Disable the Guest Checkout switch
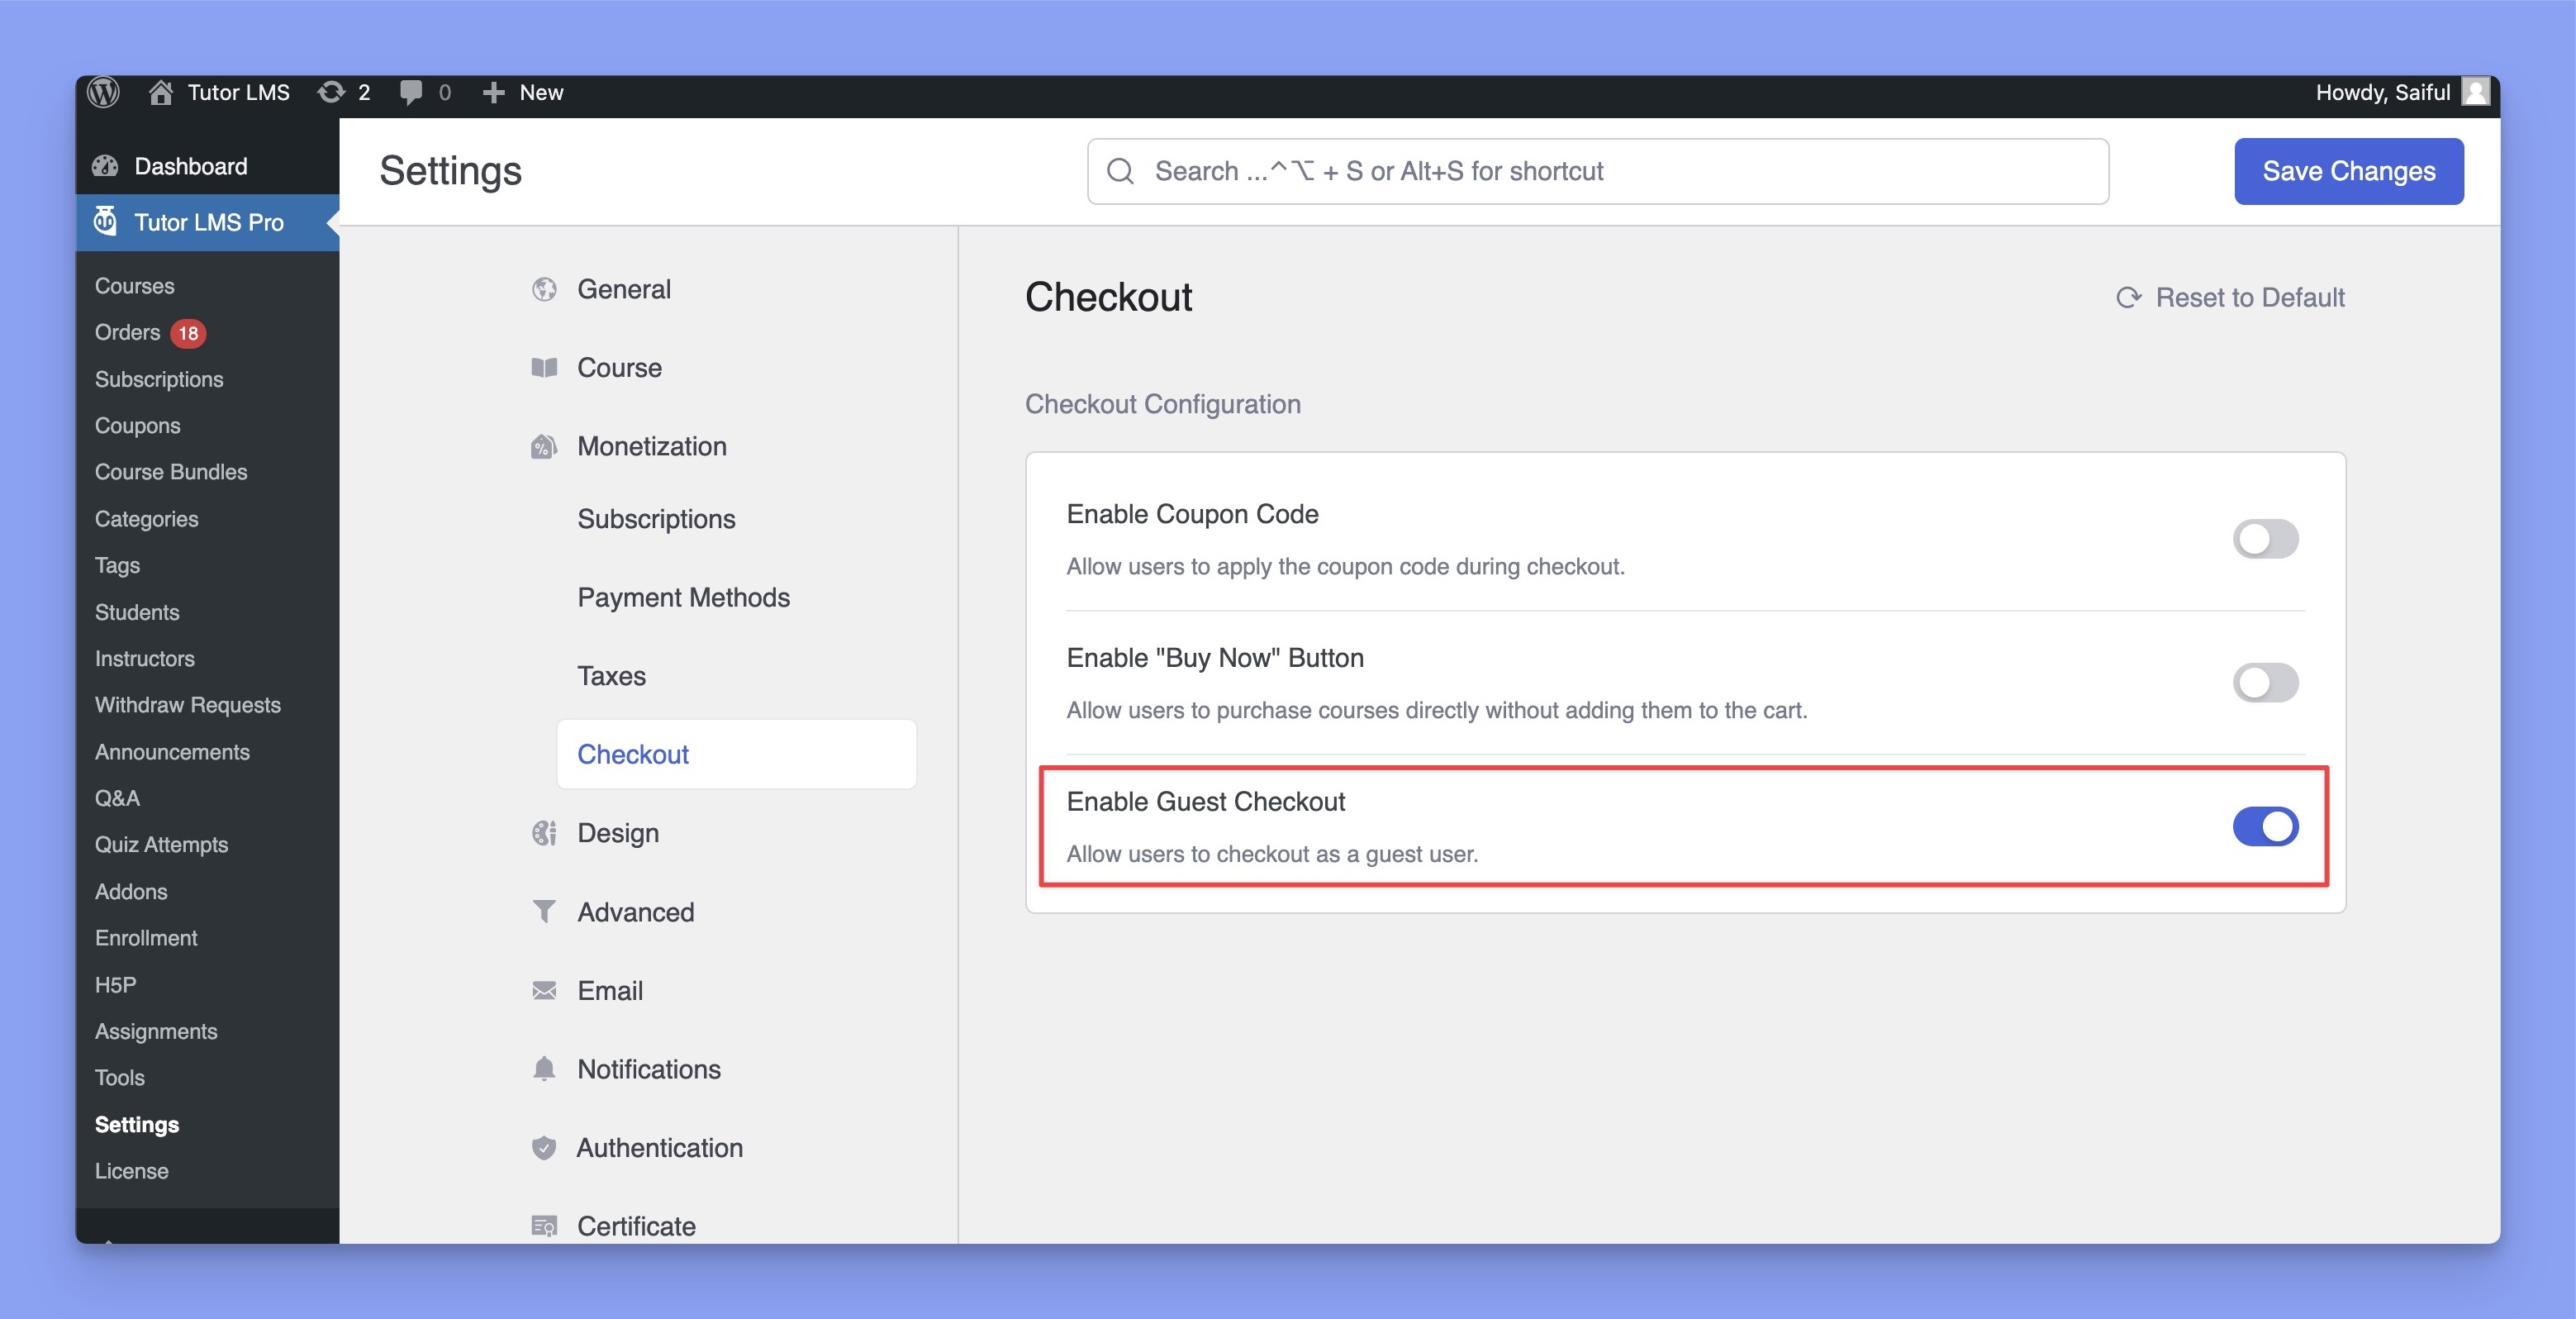2576x1319 pixels. click(2265, 827)
